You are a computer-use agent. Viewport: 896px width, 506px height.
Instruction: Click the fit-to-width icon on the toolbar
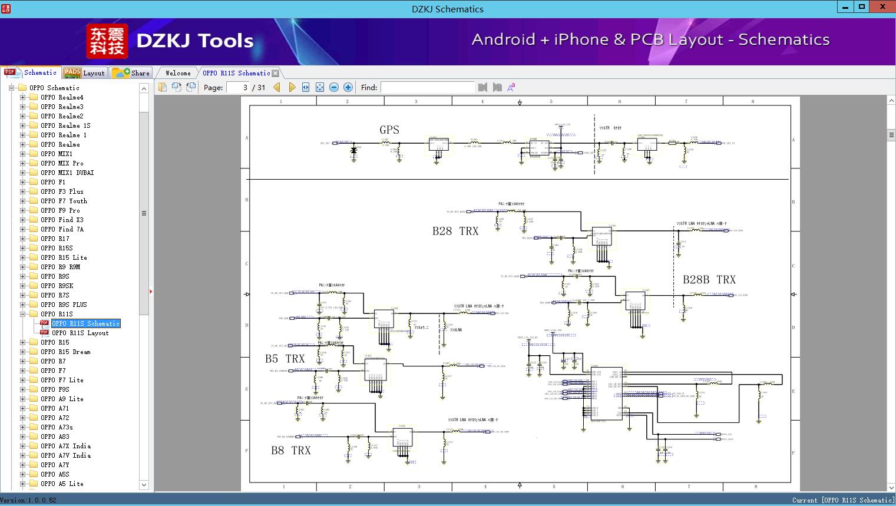click(305, 87)
